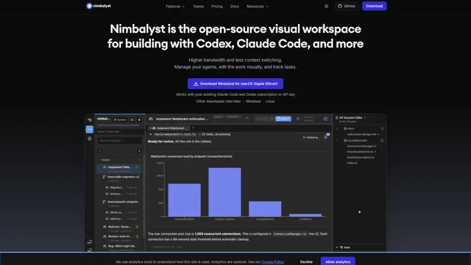Screen dimensions: 471x265
Task: Toggle the right sidebar panel icon
Action: tap(325, 119)
